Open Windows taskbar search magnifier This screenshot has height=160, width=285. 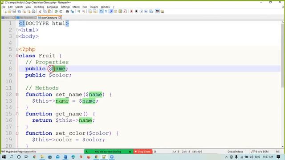pyautogui.click(x=11, y=157)
